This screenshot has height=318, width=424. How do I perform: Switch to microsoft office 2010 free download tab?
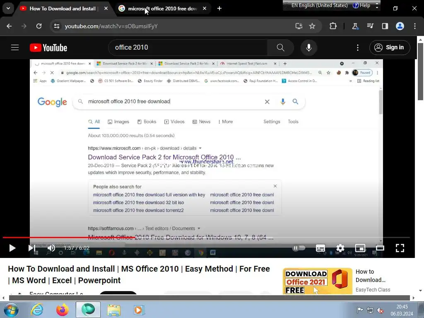[x=162, y=9]
